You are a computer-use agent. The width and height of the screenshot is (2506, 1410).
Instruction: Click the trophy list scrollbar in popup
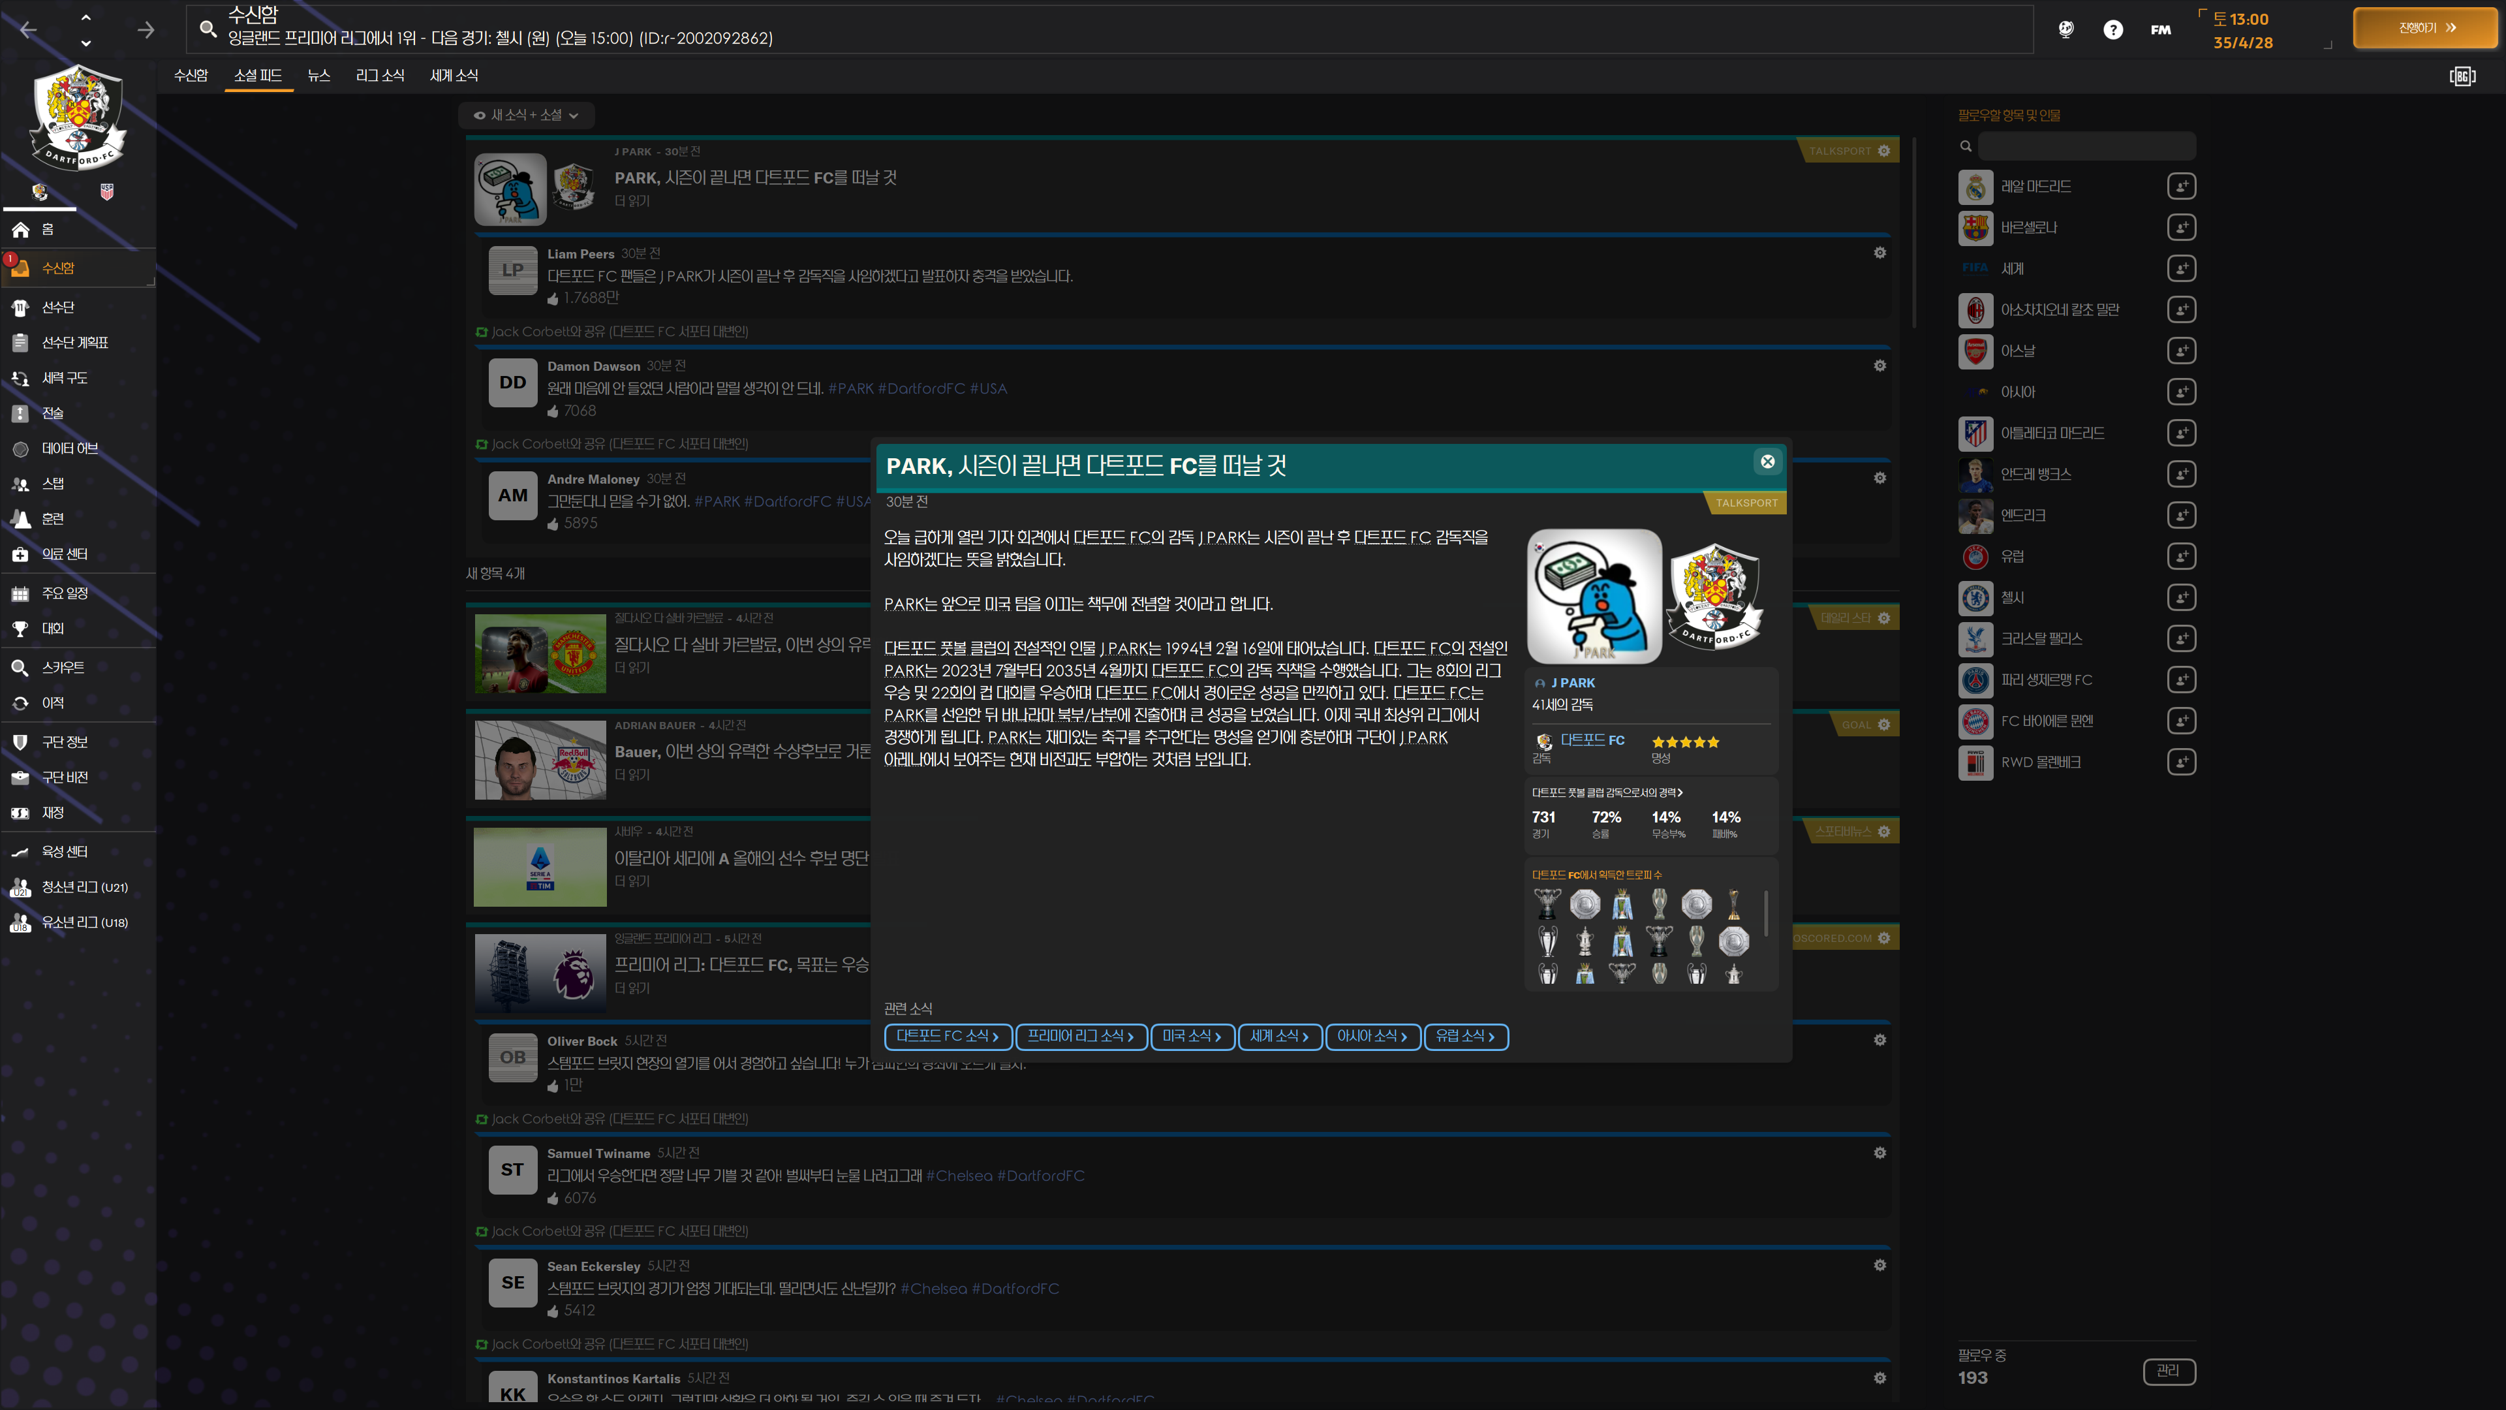click(1766, 914)
